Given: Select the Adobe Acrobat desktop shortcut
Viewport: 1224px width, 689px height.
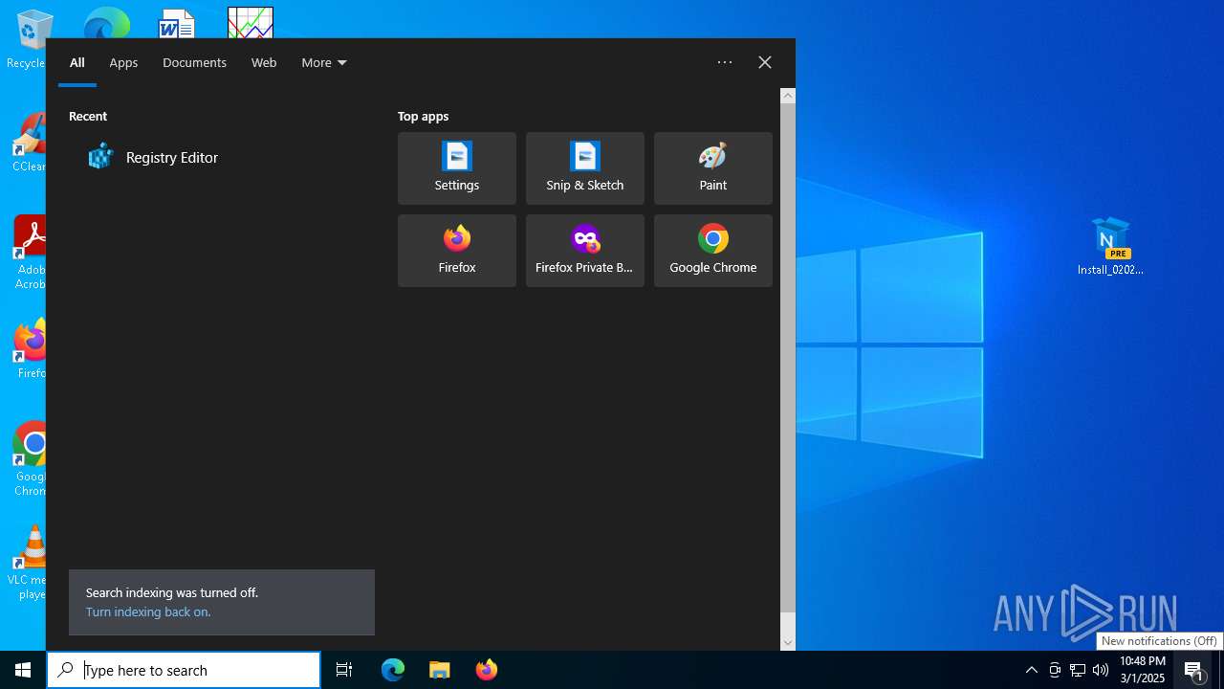Looking at the screenshot, I should pos(31,253).
